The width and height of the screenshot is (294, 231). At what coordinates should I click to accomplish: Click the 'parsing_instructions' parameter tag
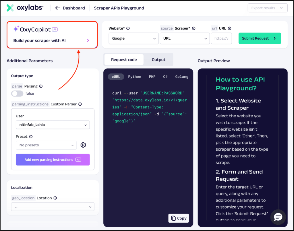pyautogui.click(x=30, y=104)
